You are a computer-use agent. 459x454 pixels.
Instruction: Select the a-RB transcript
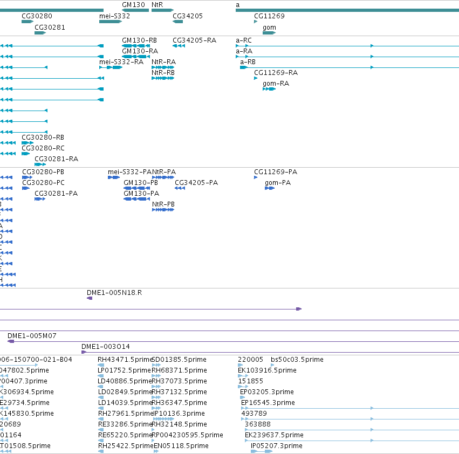pyautogui.click(x=350, y=67)
